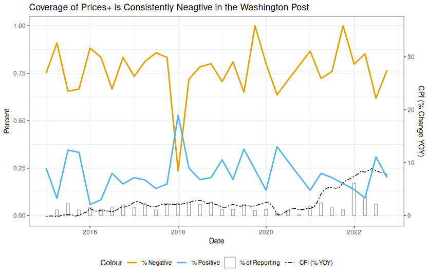428x276 pixels.
Task: Click the chart title text
Action: [169, 8]
